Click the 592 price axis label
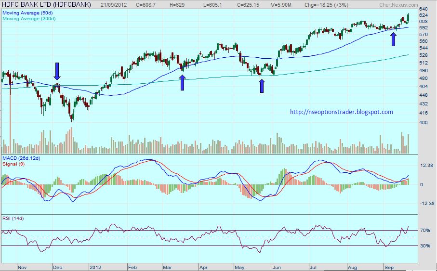437x271 pixels. 424,28
